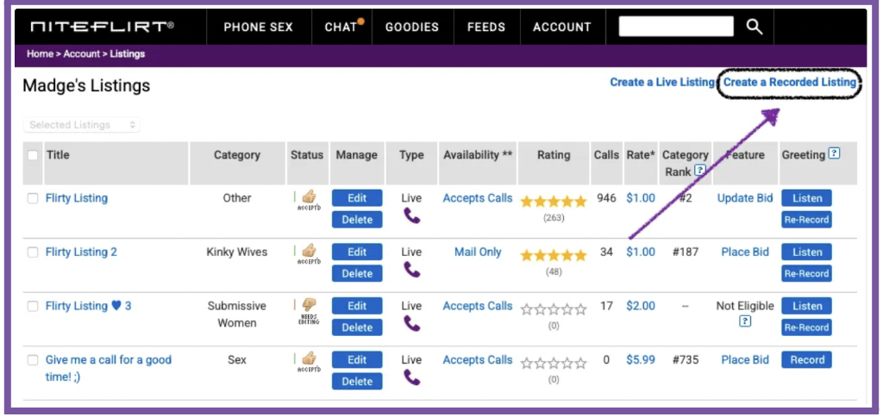This screenshot has width=883, height=417.
Task: Click Accepted thumbs-up status for Flirty Listing 2
Action: (309, 254)
